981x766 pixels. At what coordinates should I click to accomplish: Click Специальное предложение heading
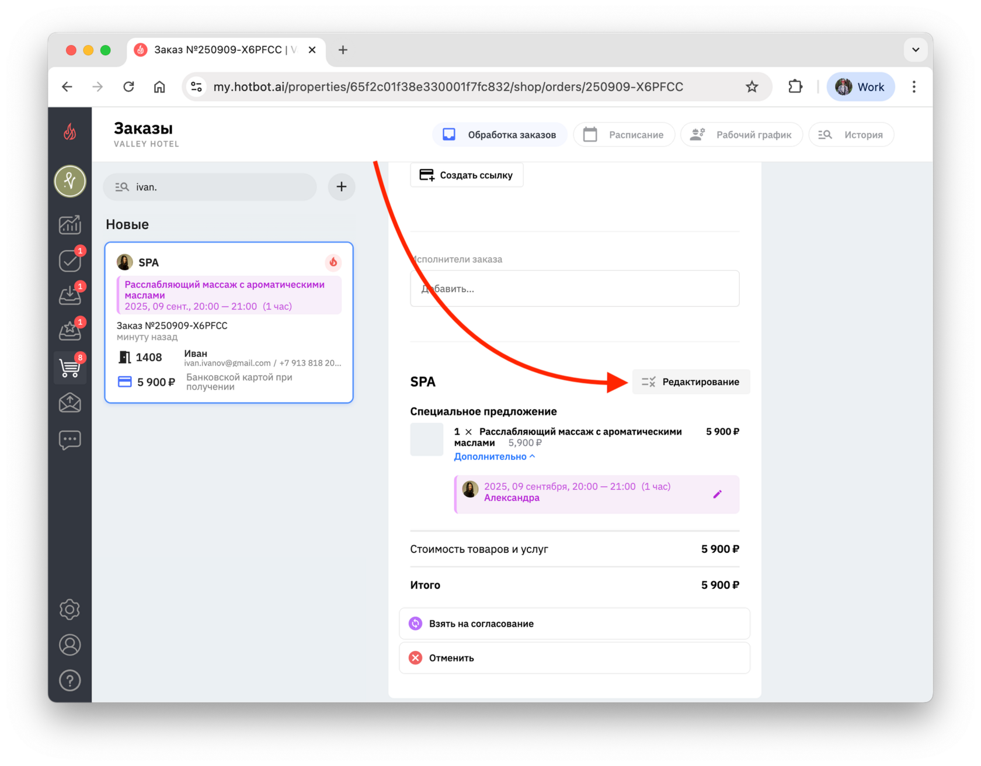pos(483,412)
